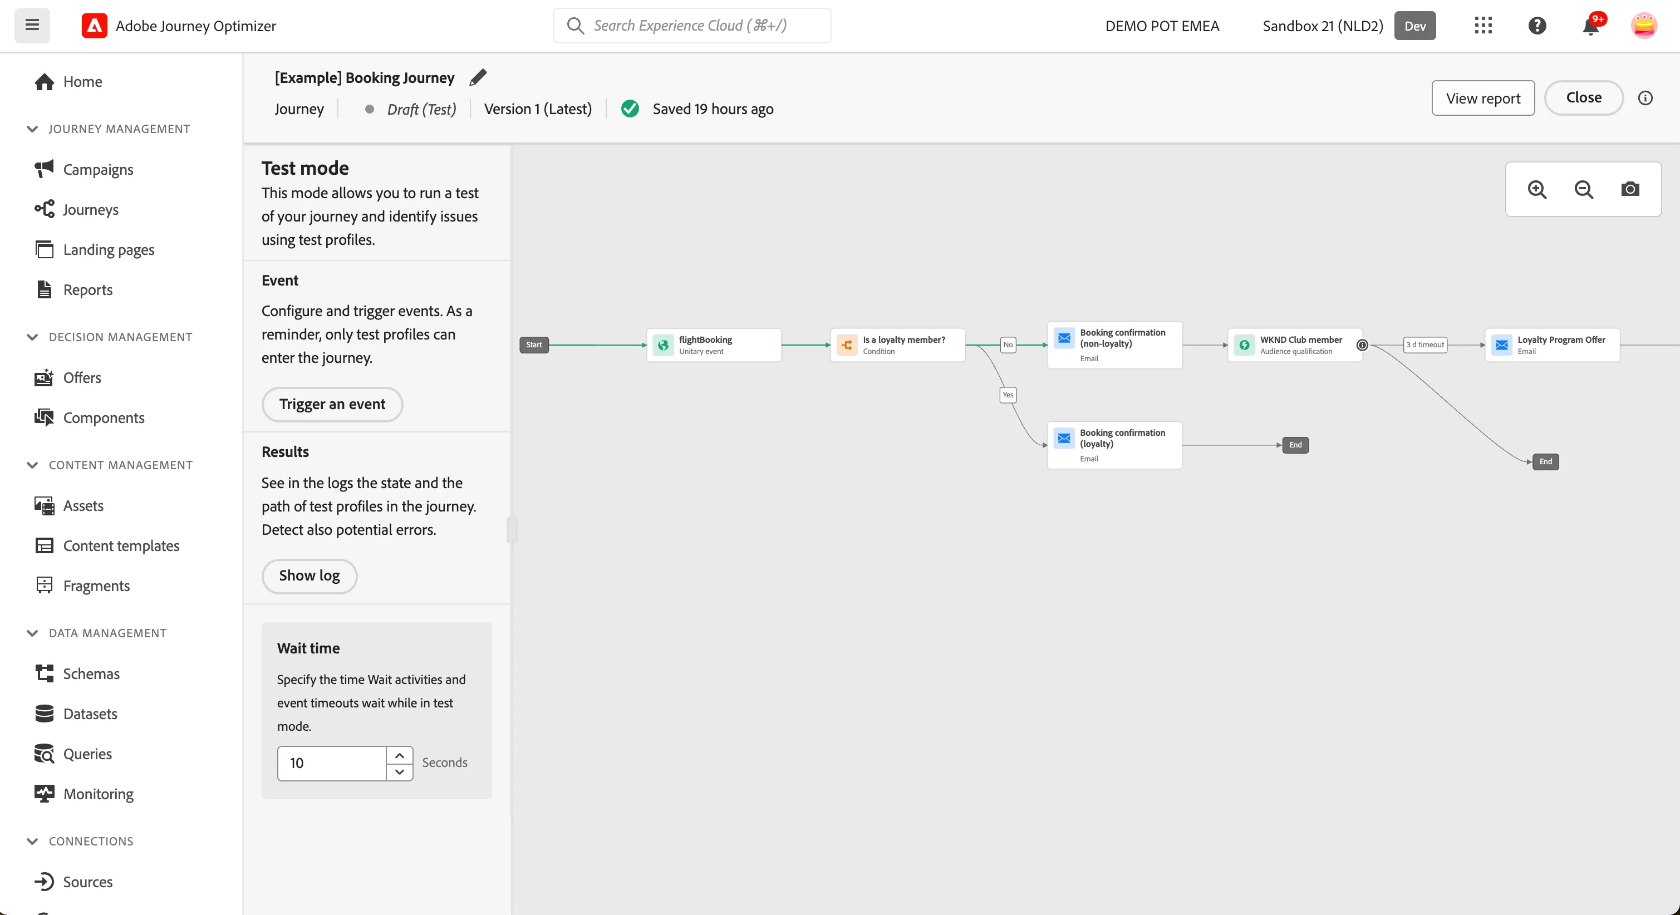Viewport: 1680px width, 915px height.
Task: Click the End node after loyalty email
Action: coord(1295,445)
